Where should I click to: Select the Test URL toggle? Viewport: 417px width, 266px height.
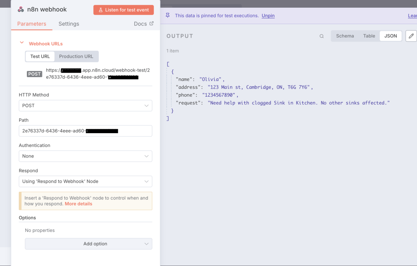[40, 56]
